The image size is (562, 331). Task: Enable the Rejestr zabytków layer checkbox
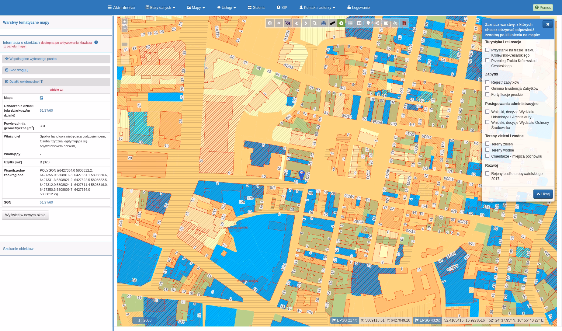click(x=487, y=82)
